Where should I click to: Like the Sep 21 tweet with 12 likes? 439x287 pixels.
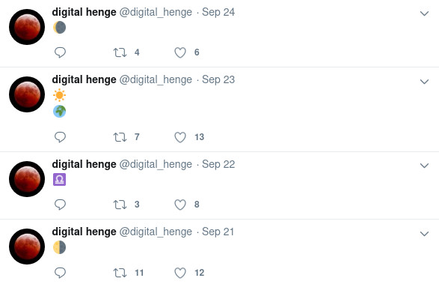[x=180, y=273]
